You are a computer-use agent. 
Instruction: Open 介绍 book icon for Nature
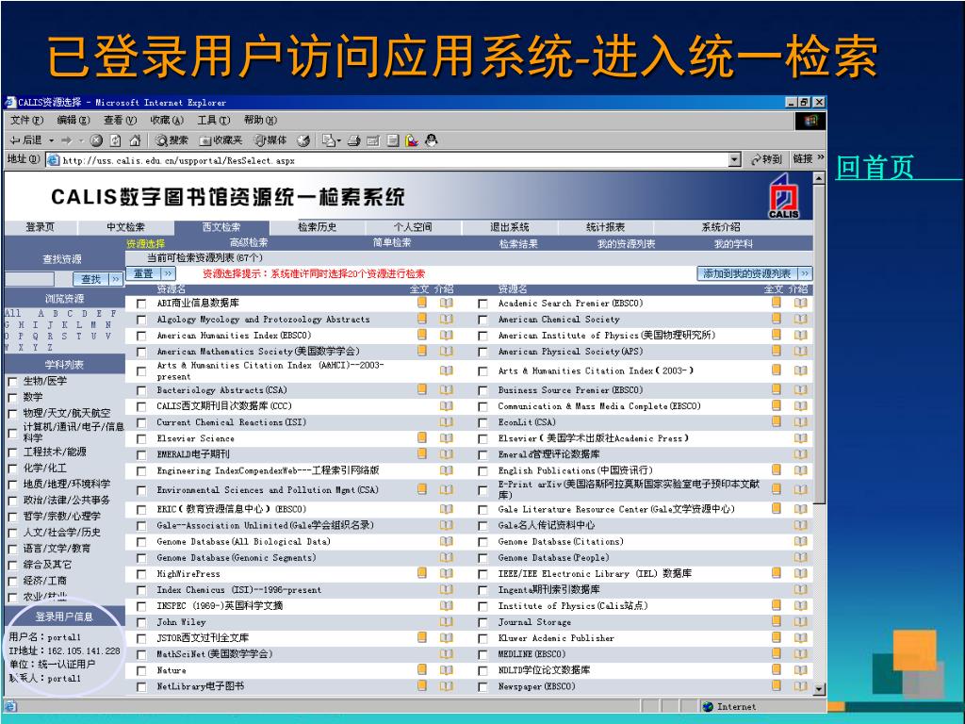(x=446, y=669)
